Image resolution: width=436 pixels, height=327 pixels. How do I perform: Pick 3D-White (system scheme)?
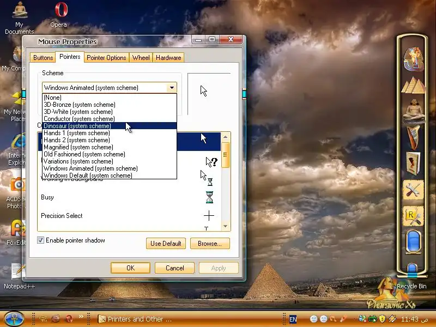coord(110,112)
